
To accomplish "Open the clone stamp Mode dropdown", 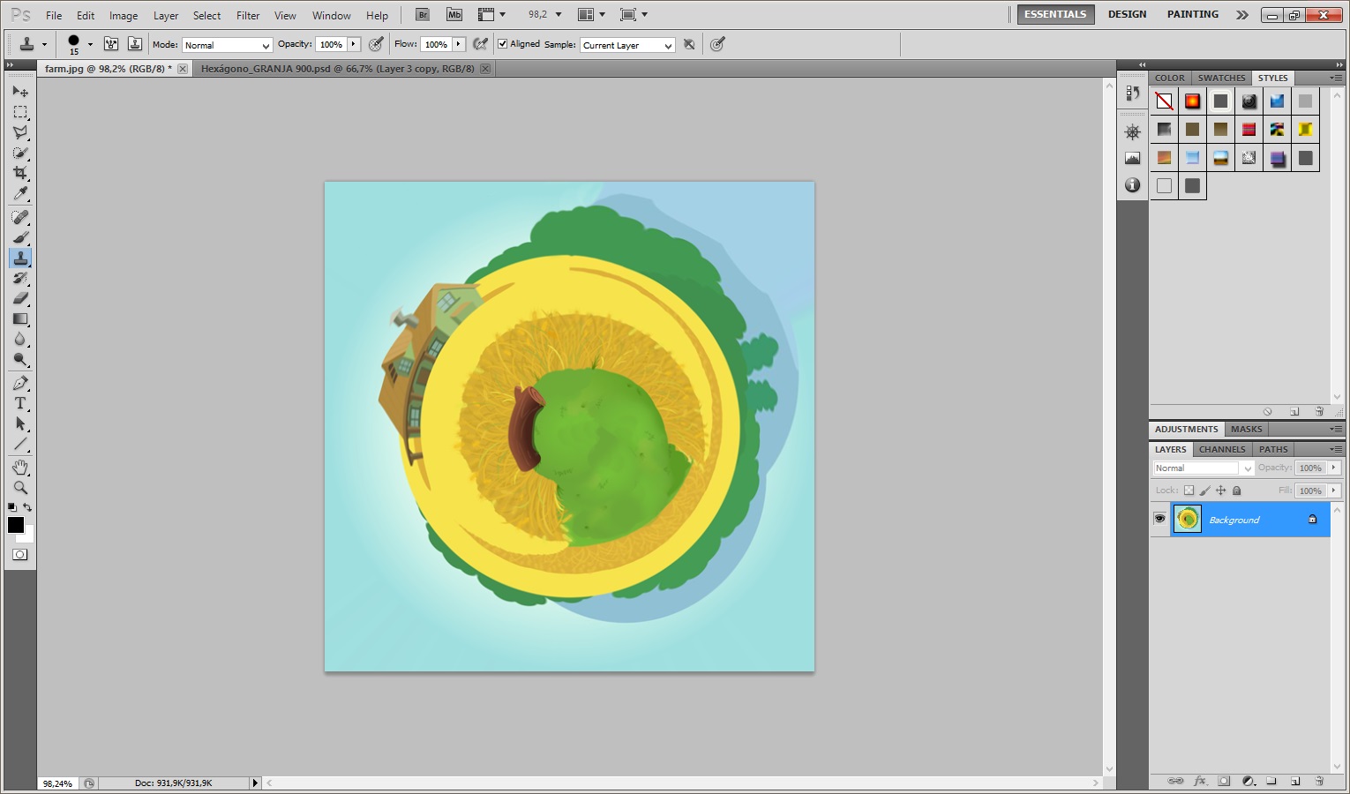I will (x=227, y=45).
